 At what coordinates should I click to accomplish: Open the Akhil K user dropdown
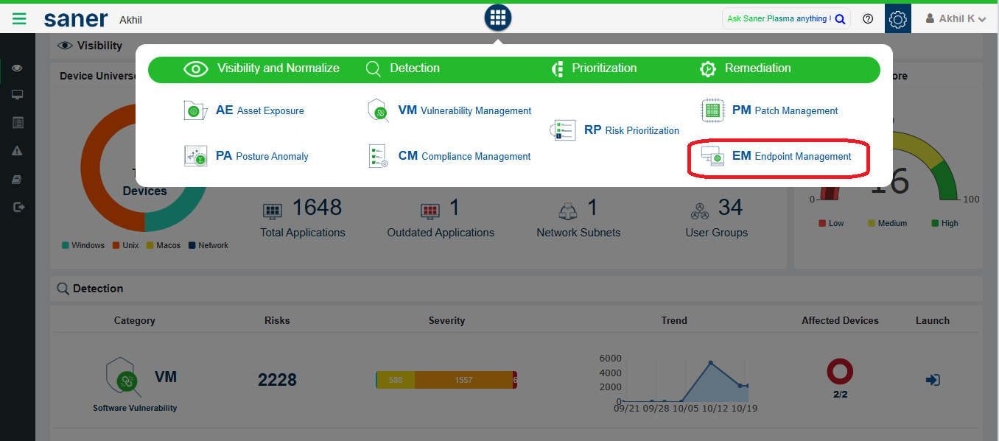[x=956, y=19]
